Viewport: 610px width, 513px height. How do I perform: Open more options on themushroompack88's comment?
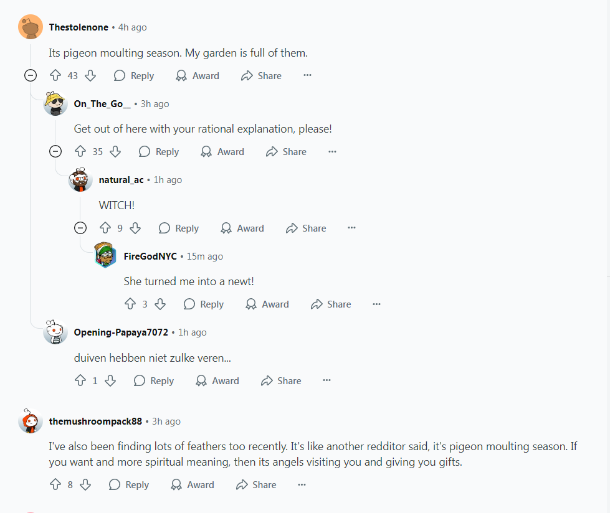(302, 485)
